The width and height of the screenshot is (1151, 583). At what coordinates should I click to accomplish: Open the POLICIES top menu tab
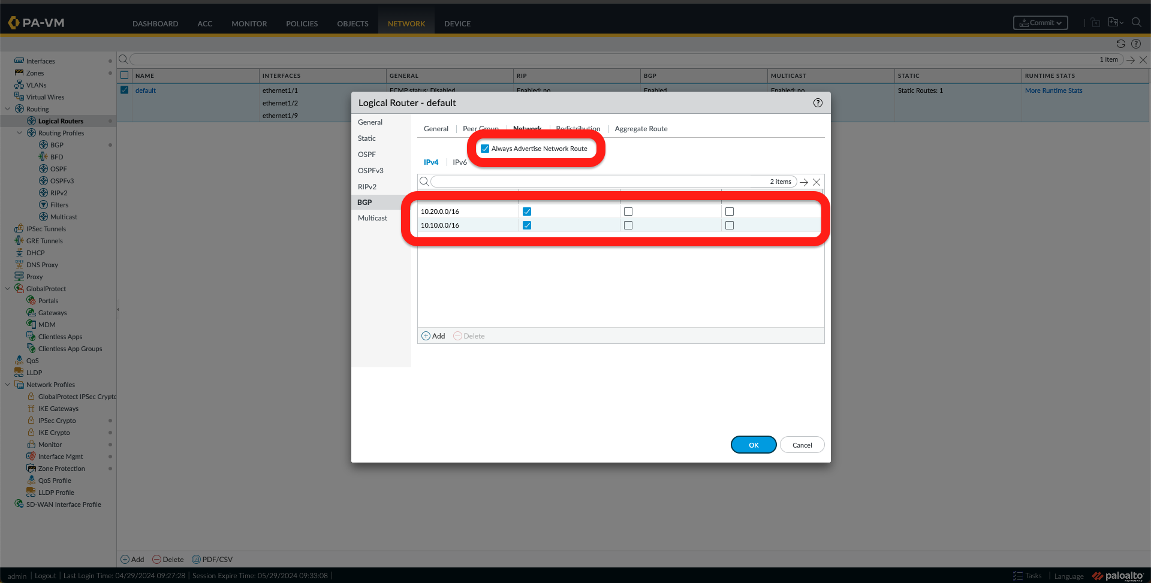[x=302, y=24]
